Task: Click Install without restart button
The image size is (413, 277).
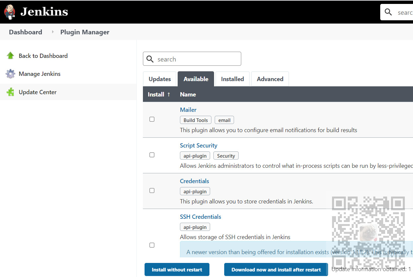Action: click(x=177, y=269)
